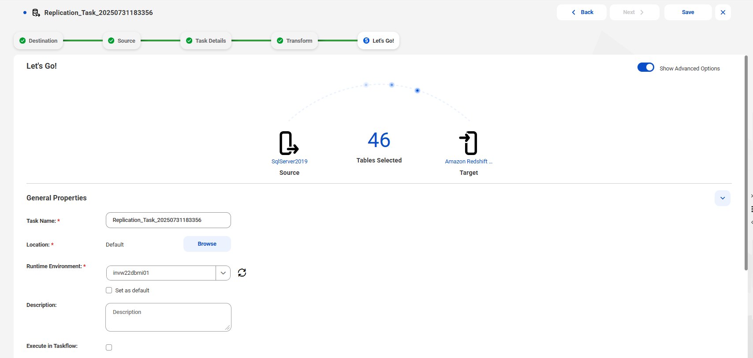Viewport: 753px width, 358px height.
Task: Save the replication task
Action: (x=688, y=12)
